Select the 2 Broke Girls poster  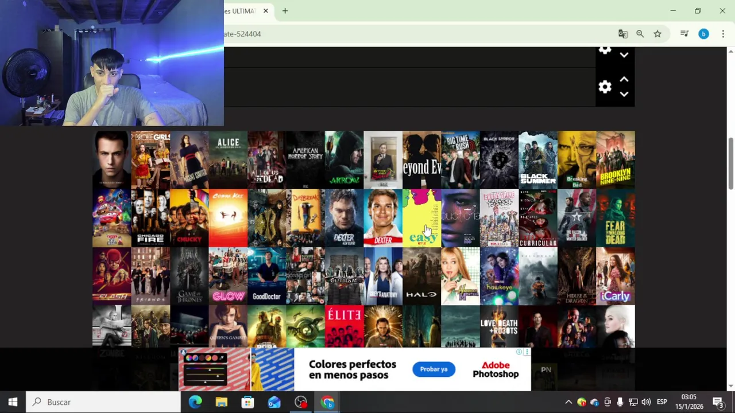click(x=150, y=160)
